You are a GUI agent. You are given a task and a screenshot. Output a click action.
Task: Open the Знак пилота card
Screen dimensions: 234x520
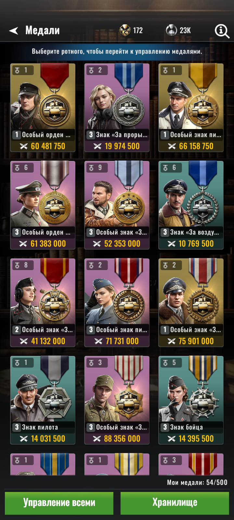pos(43,400)
